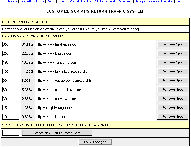This screenshot has width=191, height=147.
Task: Click the EXISTING SPOTS FOR RETURN TRAFFIC header
Action: 95,36
